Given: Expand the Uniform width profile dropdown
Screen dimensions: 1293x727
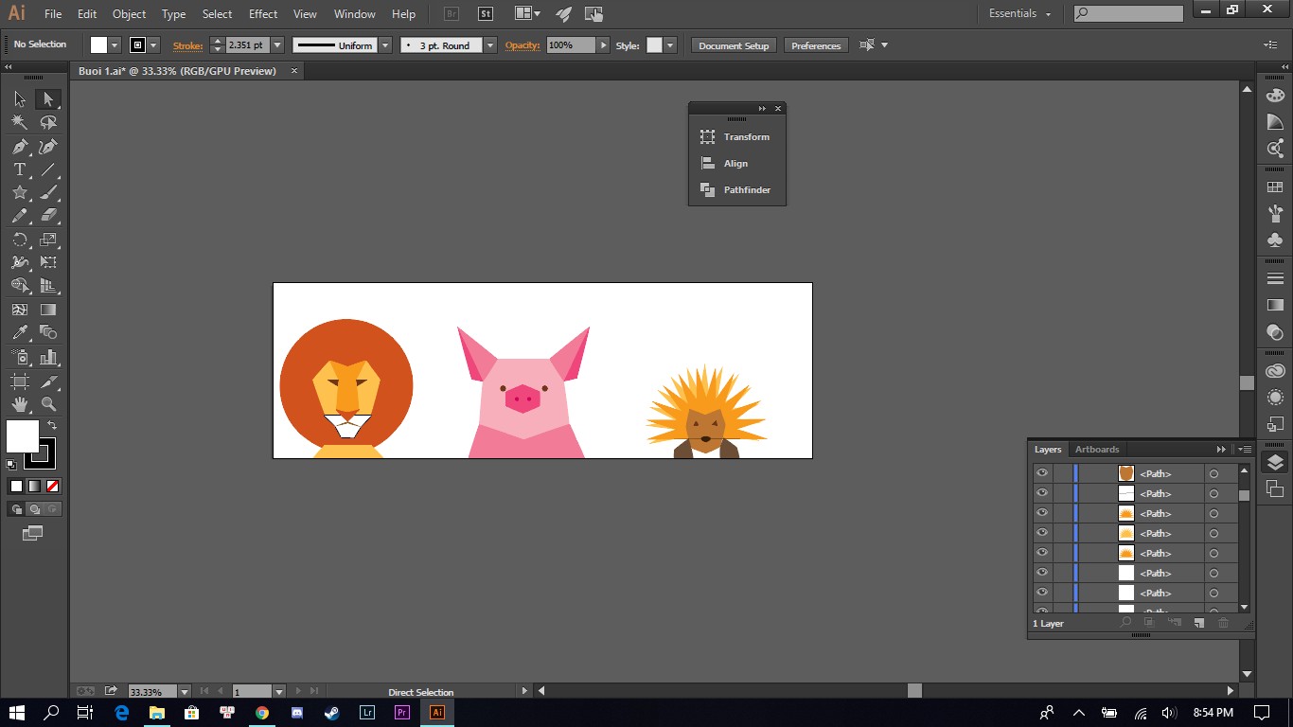Looking at the screenshot, I should [x=385, y=45].
